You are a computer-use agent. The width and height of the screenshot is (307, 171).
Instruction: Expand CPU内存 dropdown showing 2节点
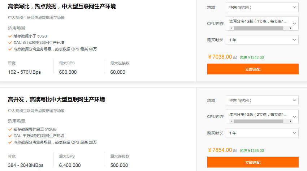(262, 117)
